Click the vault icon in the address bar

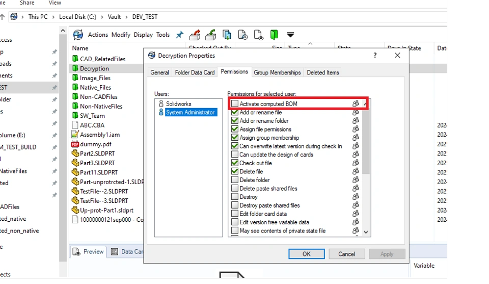point(14,16)
